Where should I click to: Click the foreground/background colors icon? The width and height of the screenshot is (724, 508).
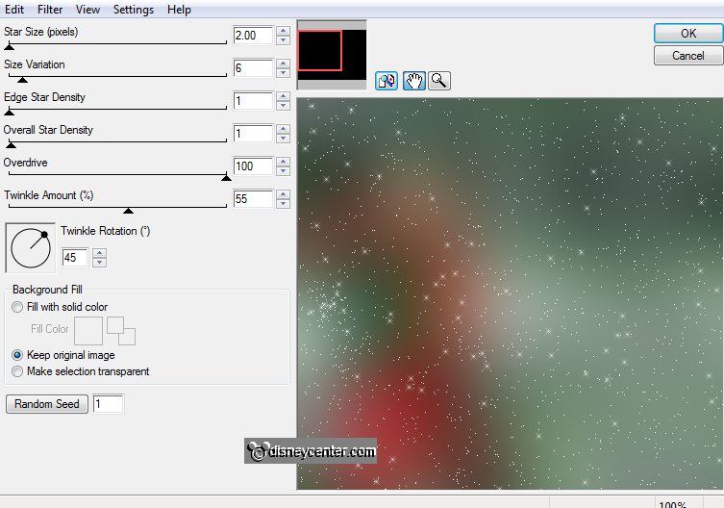(x=121, y=331)
